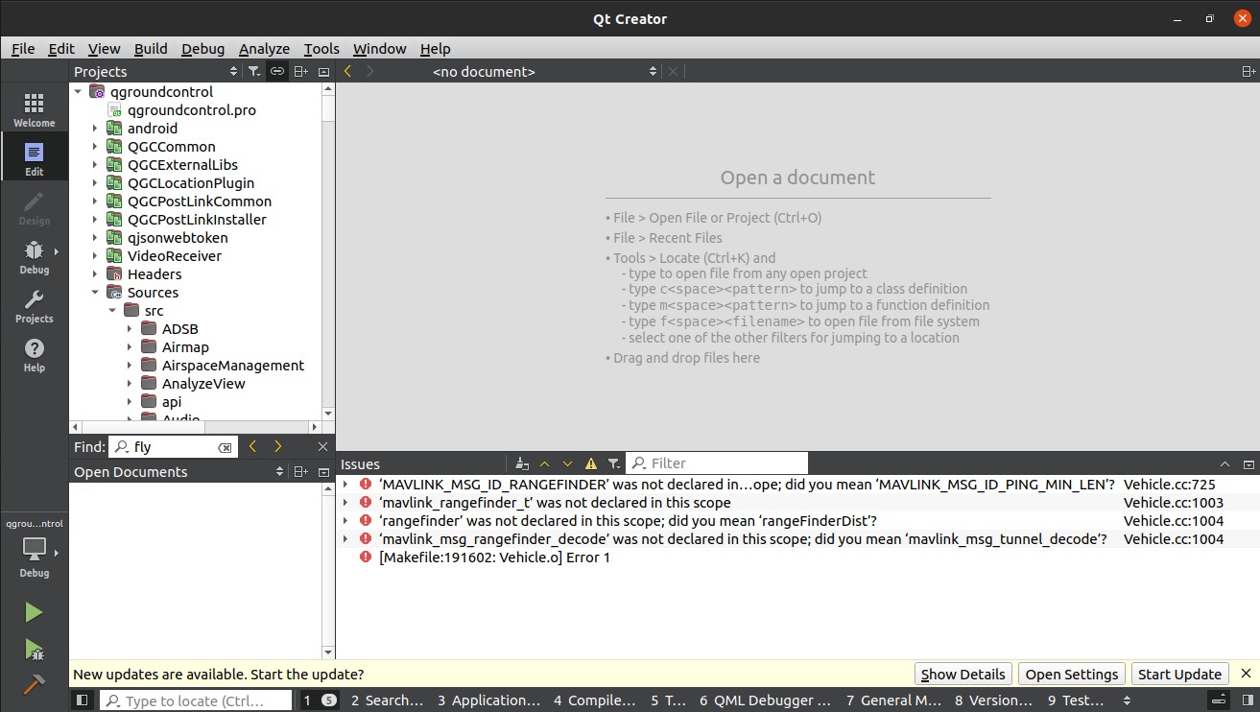Open the Tools menu
1260x712 pixels.
tap(321, 48)
